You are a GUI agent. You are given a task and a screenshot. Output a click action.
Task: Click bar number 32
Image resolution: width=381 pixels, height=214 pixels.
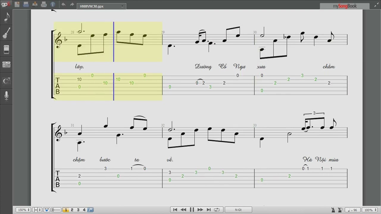coord(163,125)
